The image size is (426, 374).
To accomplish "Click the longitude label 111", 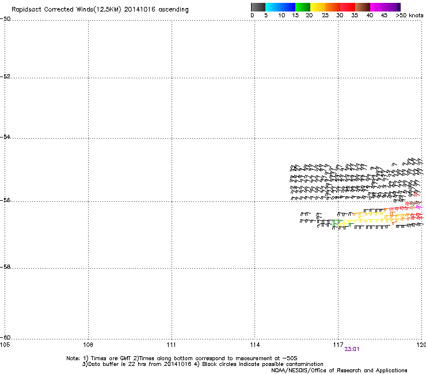I will pos(171,345).
